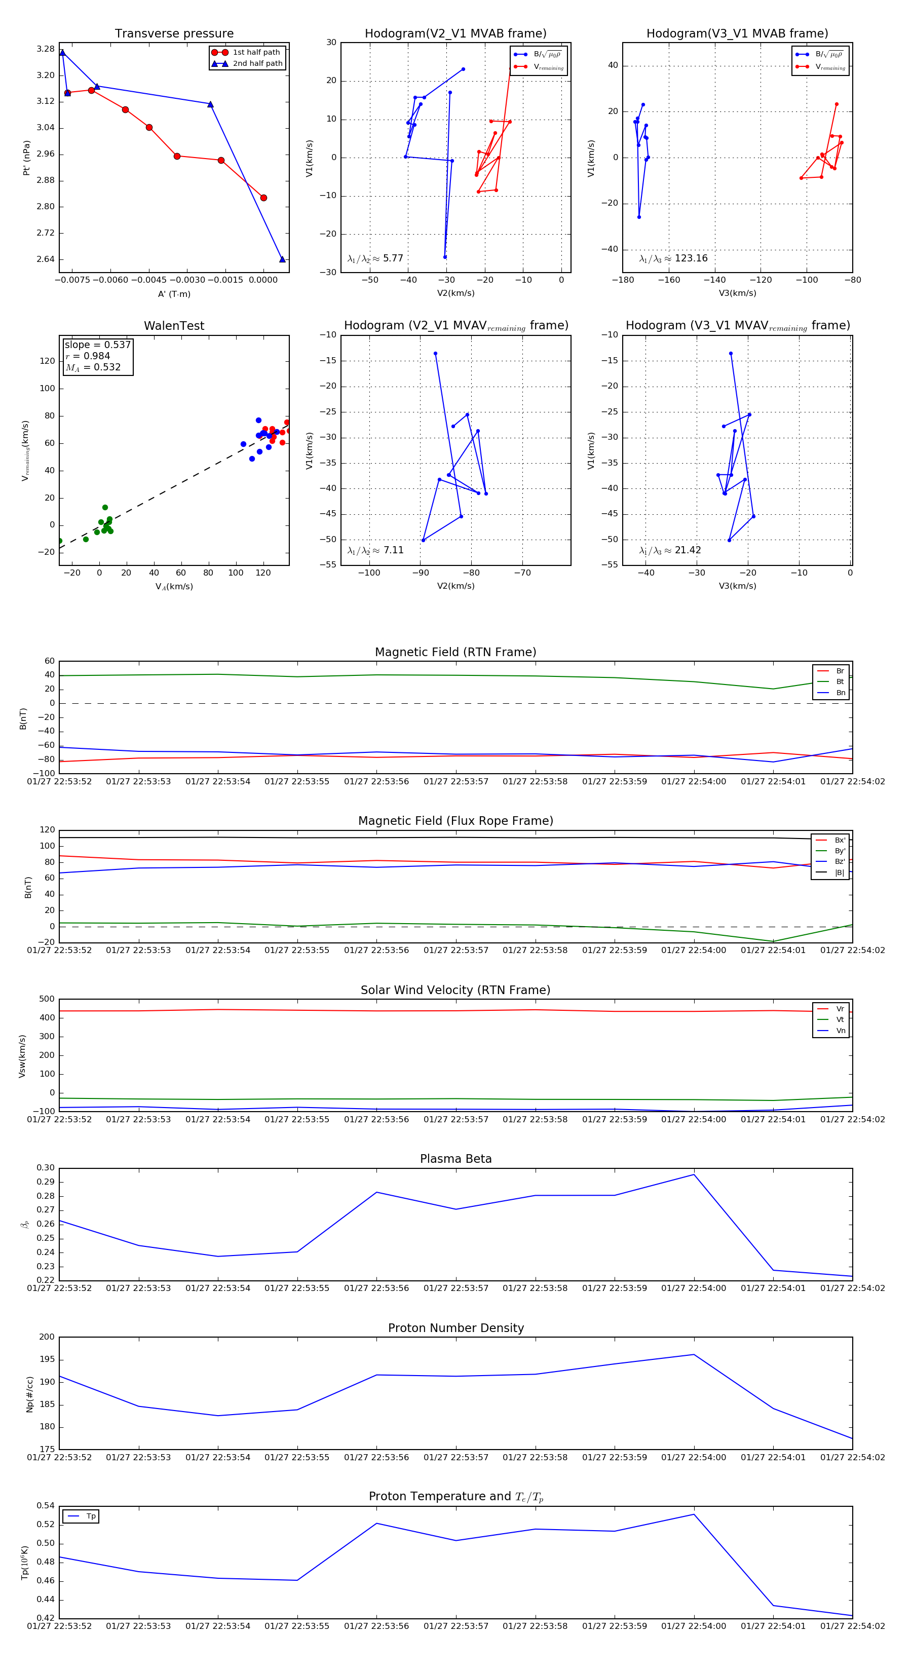Click the "Plasma Beta" plot title
Viewport: 912px width, 1672px height.
tap(455, 1159)
